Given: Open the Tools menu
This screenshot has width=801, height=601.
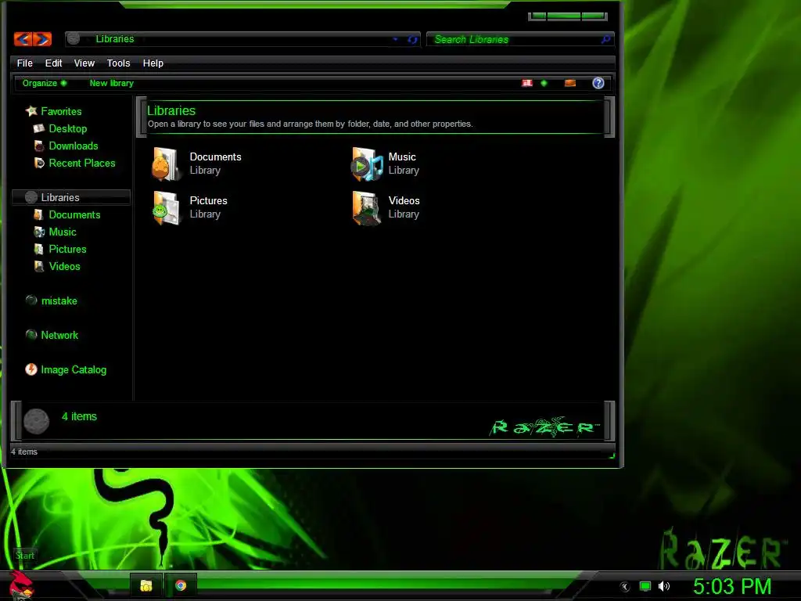Looking at the screenshot, I should pos(119,63).
